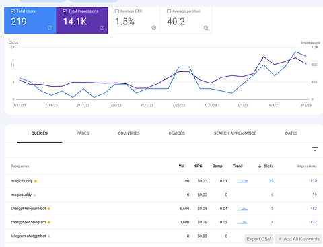Star the magicbuddy keyword
Image resolution: width=323 pixels, height=247 pixels.
point(34,195)
